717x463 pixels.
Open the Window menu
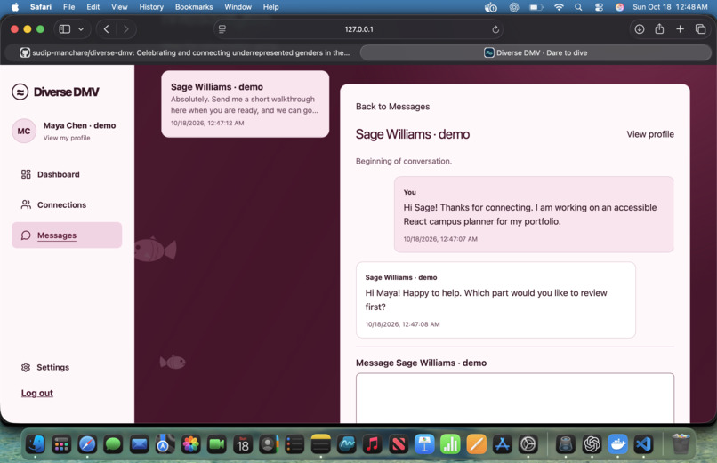click(x=238, y=7)
